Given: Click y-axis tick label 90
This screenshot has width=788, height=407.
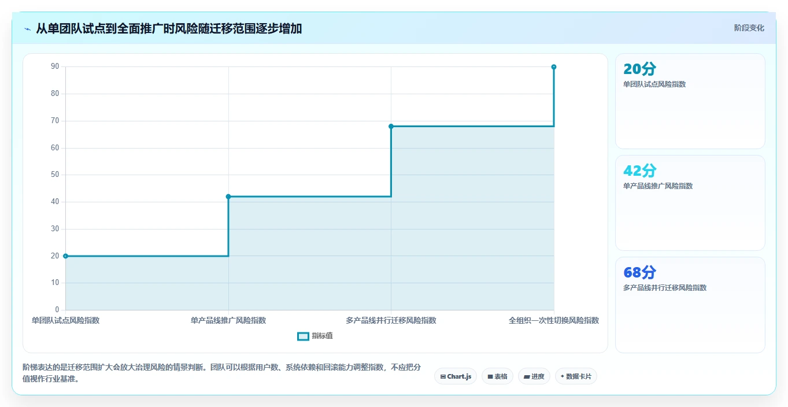Looking at the screenshot, I should pyautogui.click(x=55, y=66).
